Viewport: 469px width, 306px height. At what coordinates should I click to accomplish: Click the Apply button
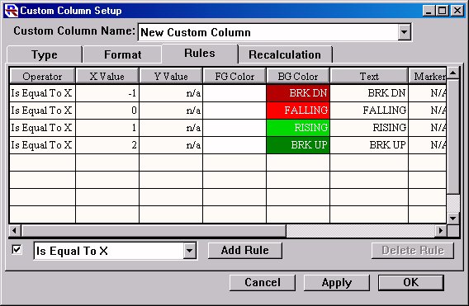click(x=337, y=282)
